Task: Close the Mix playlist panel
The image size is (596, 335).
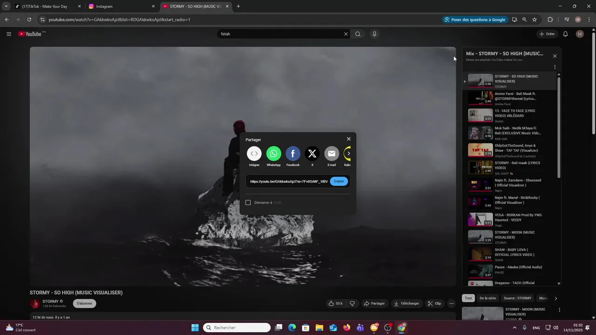Action: (555, 56)
